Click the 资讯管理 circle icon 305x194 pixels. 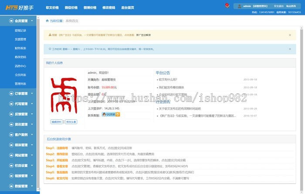(11, 125)
